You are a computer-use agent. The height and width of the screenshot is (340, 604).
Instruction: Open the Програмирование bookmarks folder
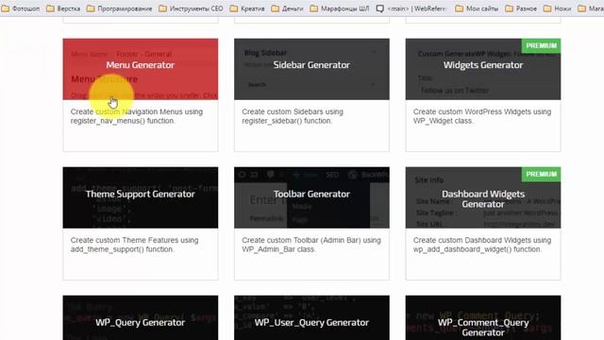coord(120,8)
